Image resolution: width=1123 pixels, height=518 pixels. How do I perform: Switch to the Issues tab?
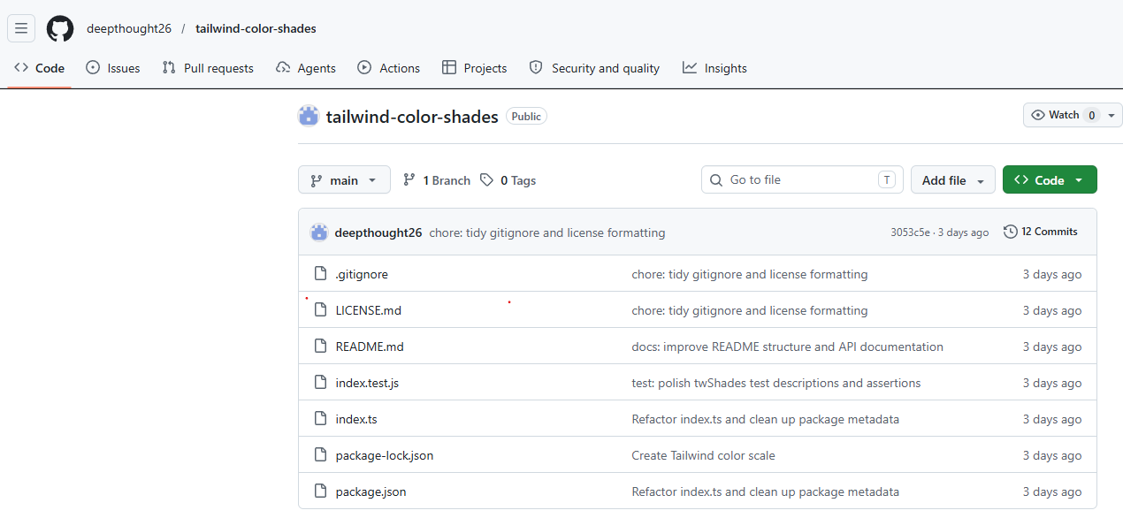pos(113,68)
